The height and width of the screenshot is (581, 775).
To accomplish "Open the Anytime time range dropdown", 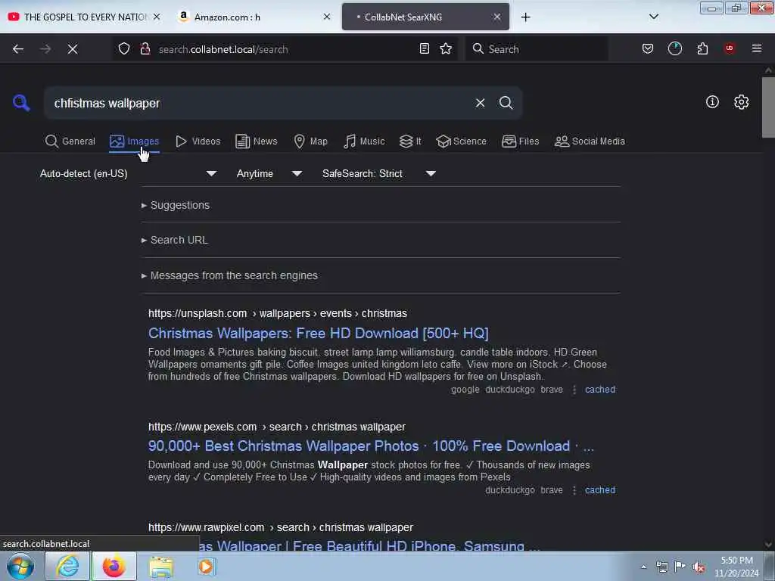I will [x=269, y=173].
